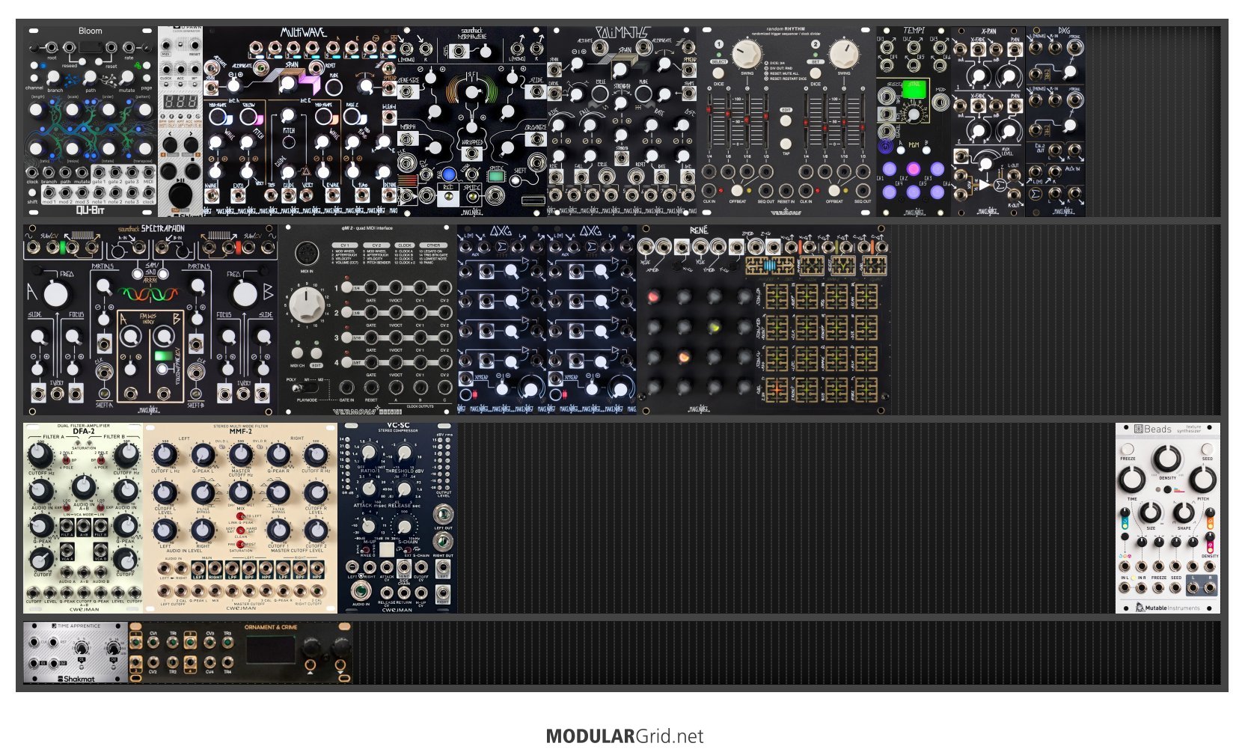Turn the large A FREQ knob on Spectraphon
Screen dimensions: 1251x752
(x=55, y=293)
